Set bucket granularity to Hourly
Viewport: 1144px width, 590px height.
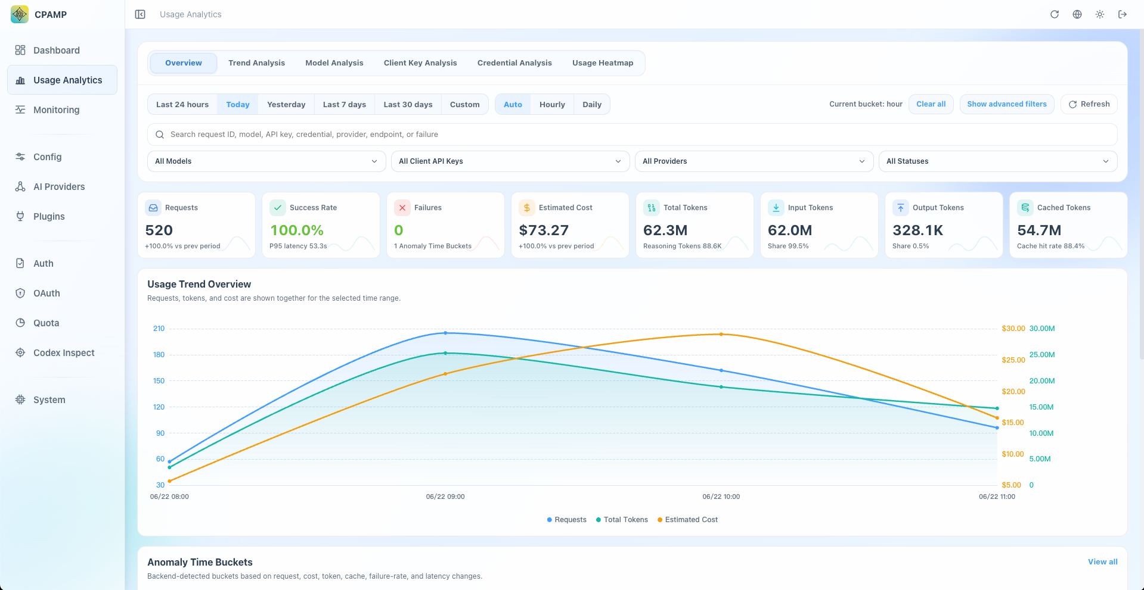pos(552,104)
